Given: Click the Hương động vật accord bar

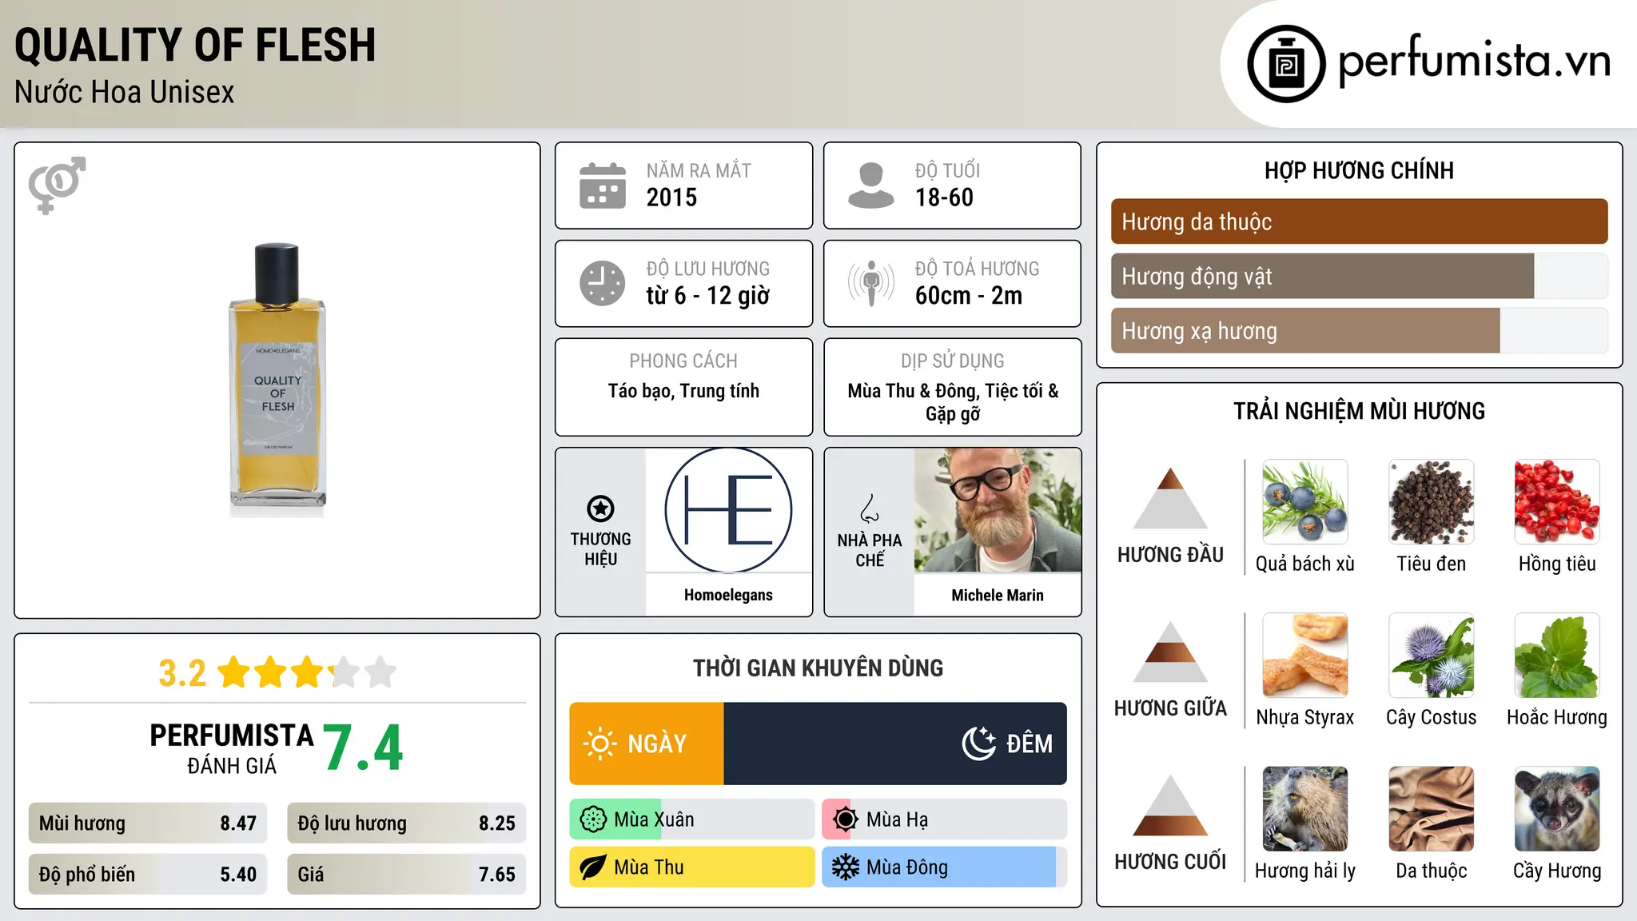Looking at the screenshot, I should (x=1360, y=276).
